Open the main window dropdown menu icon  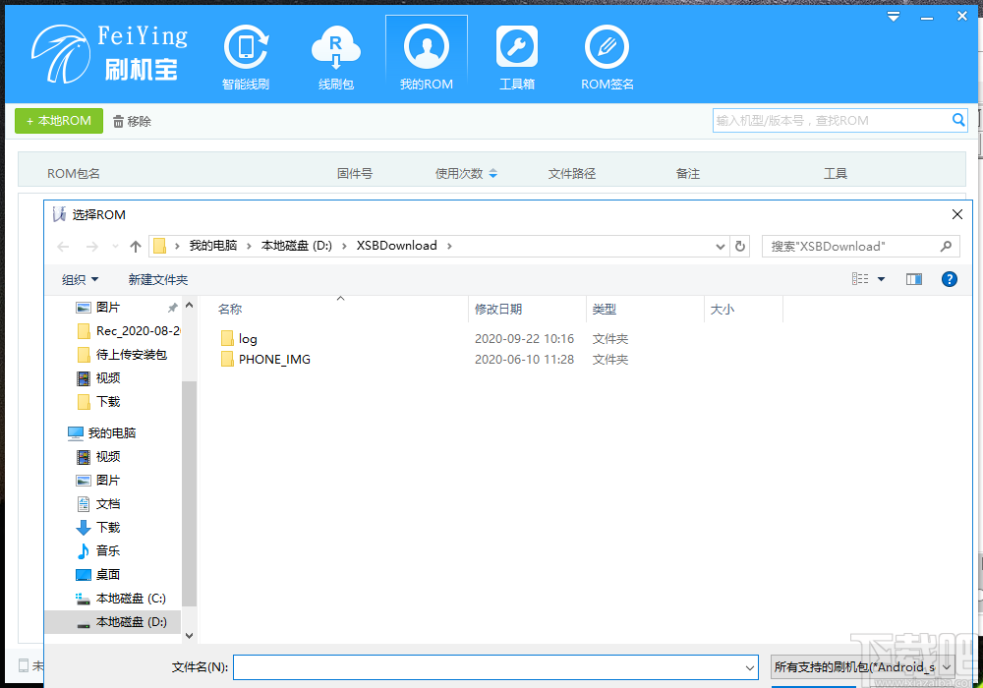894,17
